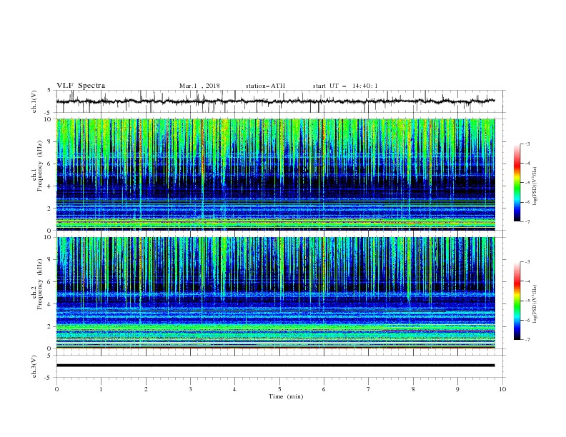Click the "-3" tick on ch.2 colorbar

pyautogui.click(x=527, y=262)
